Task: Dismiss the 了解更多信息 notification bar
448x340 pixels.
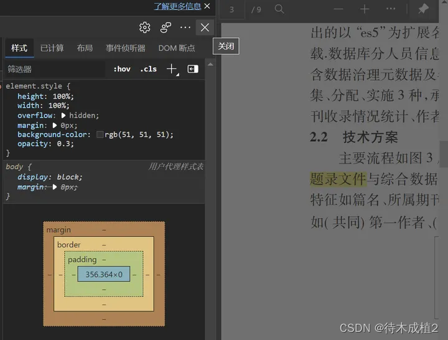Action: (207, 6)
